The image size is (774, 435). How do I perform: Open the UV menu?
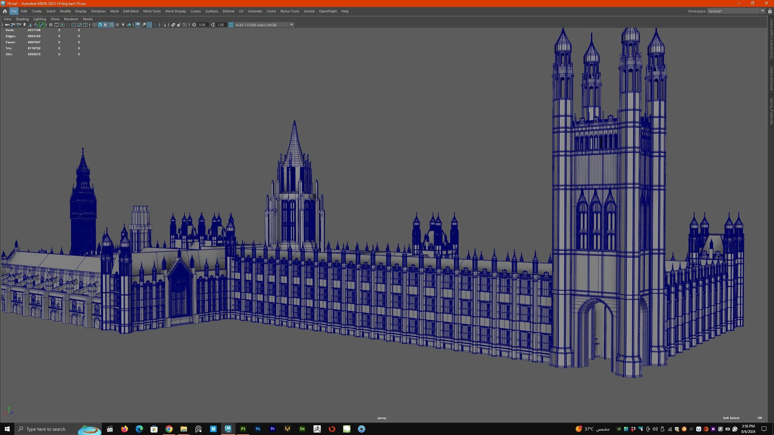241,11
